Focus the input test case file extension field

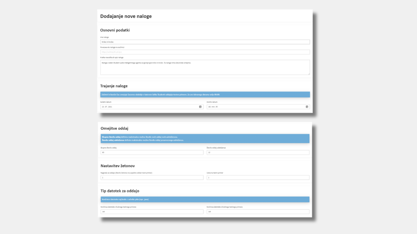(x=152, y=212)
